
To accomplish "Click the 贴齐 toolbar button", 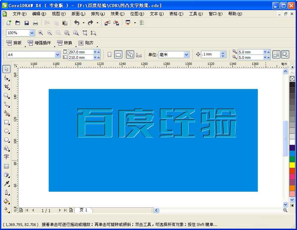I will [86, 43].
